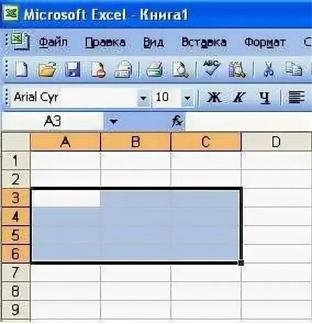This screenshot has height=324, width=312.
Task: Click the New workbook icon
Action: coord(21,69)
